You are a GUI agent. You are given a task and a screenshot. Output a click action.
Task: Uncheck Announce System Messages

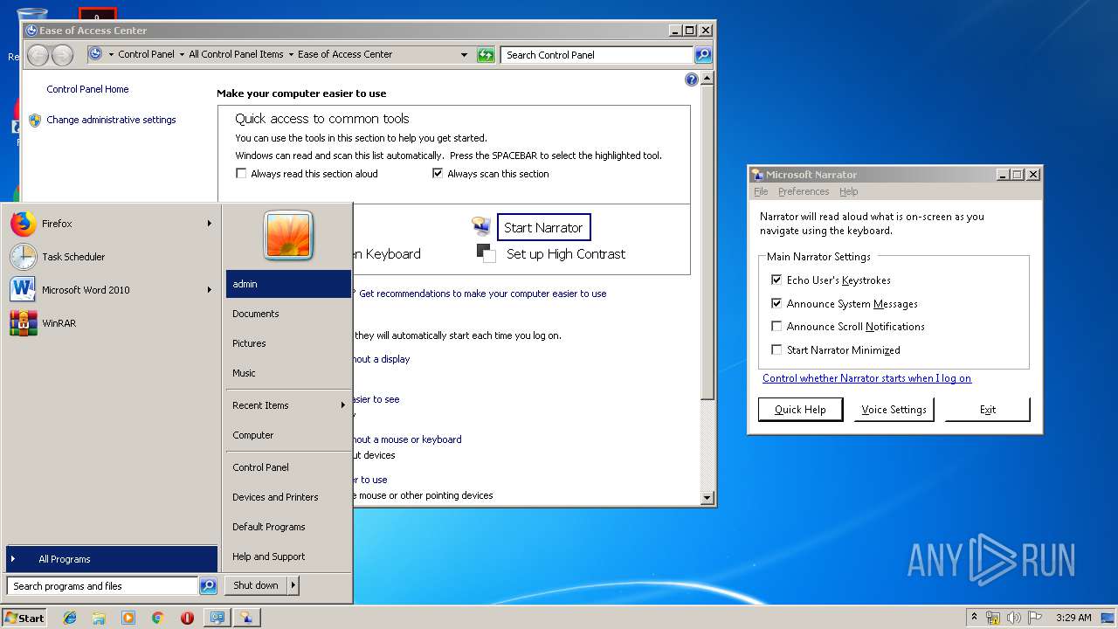click(776, 304)
